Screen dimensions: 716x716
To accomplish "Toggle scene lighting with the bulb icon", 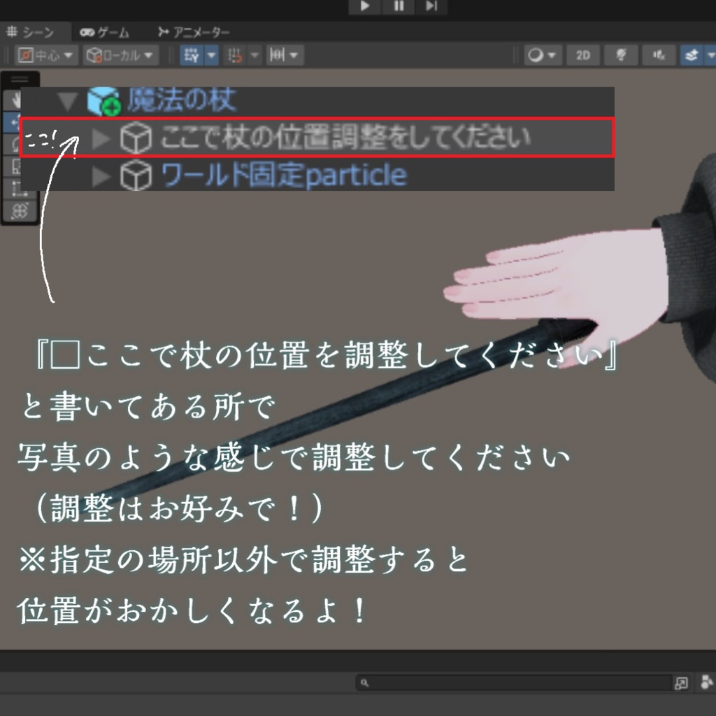I will coord(621,55).
